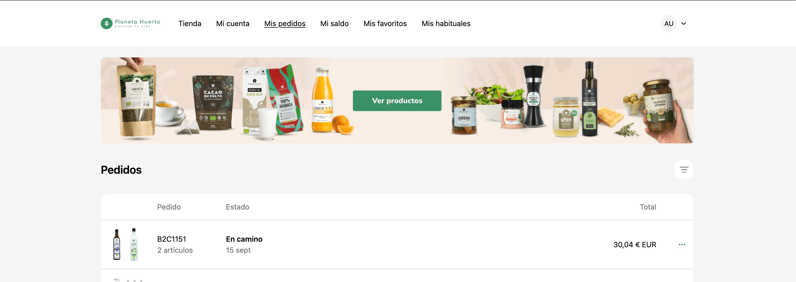This screenshot has height=282, width=796.
Task: Open the order filter icon
Action: [x=684, y=169]
